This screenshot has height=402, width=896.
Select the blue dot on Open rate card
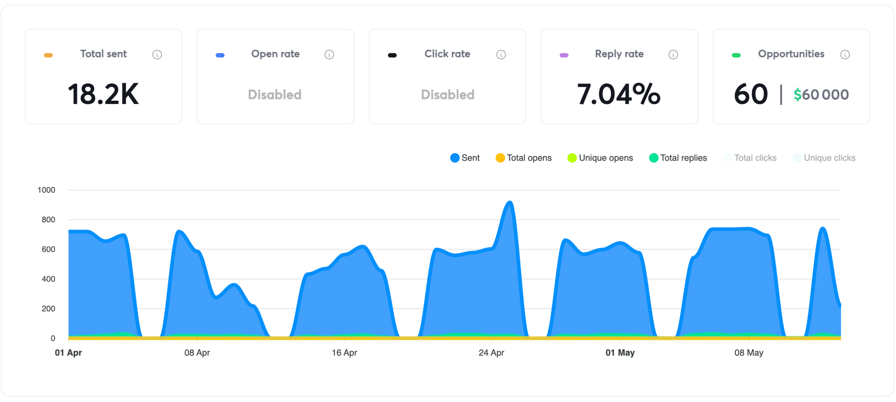[220, 55]
